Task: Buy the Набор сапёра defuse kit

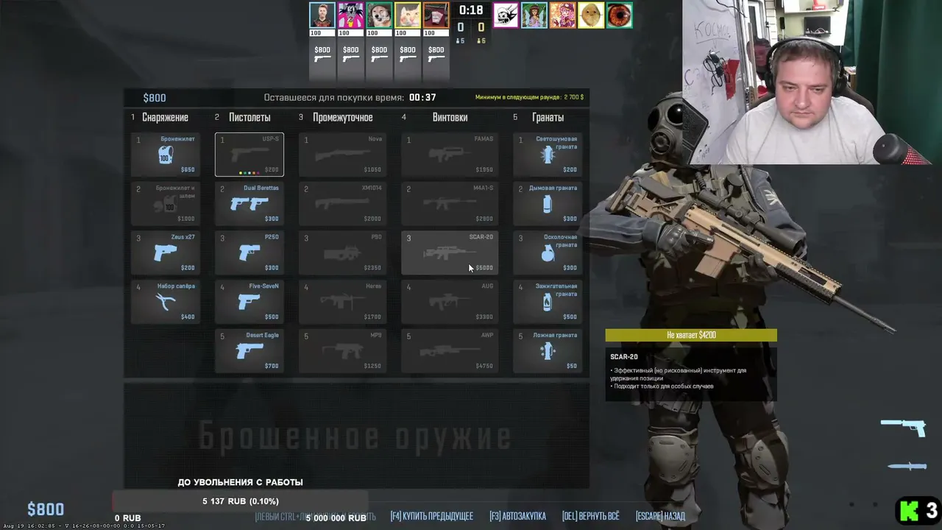Action: pyautogui.click(x=166, y=302)
